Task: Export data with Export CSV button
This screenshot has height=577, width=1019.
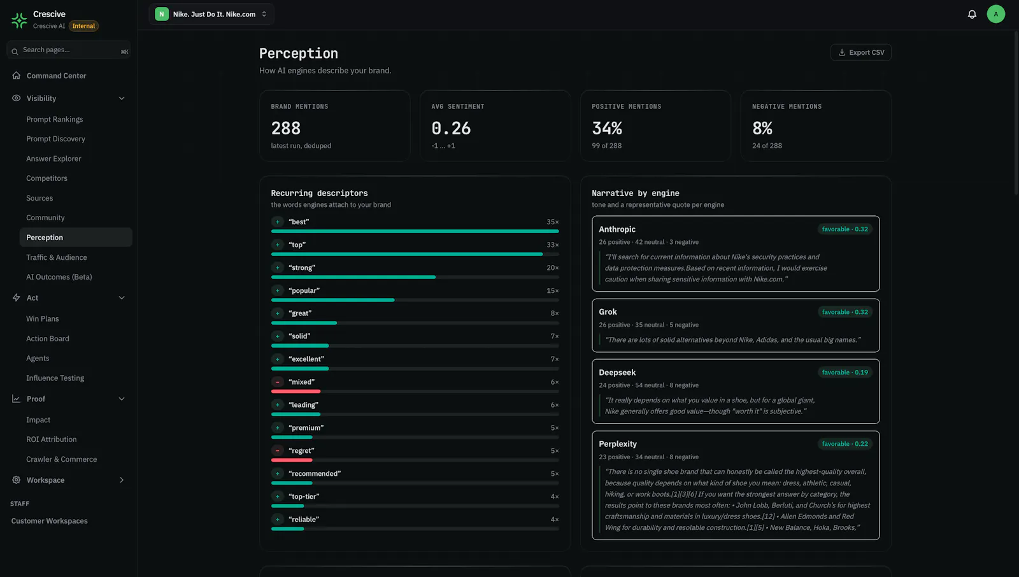Action: (860, 52)
